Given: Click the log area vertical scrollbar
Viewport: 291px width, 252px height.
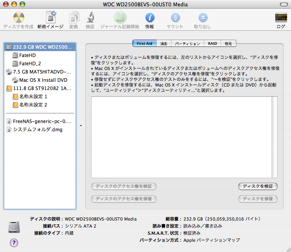Looking at the screenshot, I should click(x=274, y=137).
